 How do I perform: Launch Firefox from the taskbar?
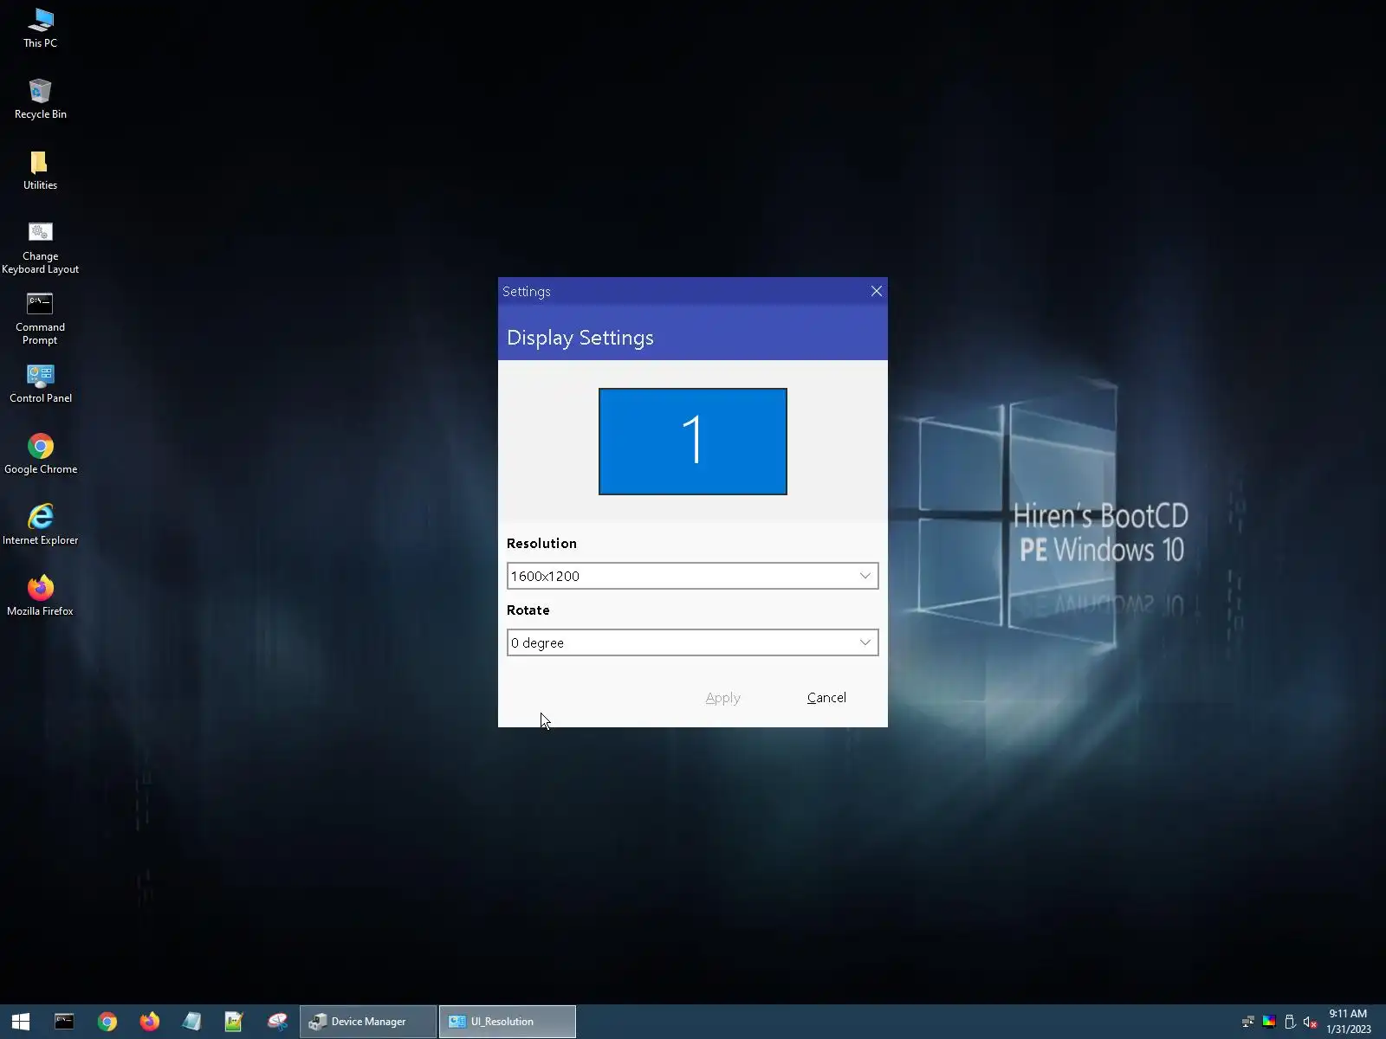coord(149,1022)
